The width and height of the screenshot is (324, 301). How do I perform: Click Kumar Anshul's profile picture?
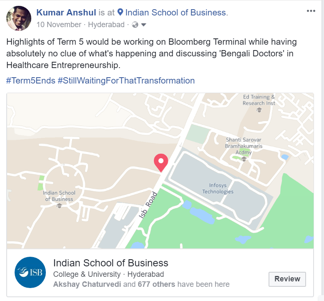(x=19, y=18)
